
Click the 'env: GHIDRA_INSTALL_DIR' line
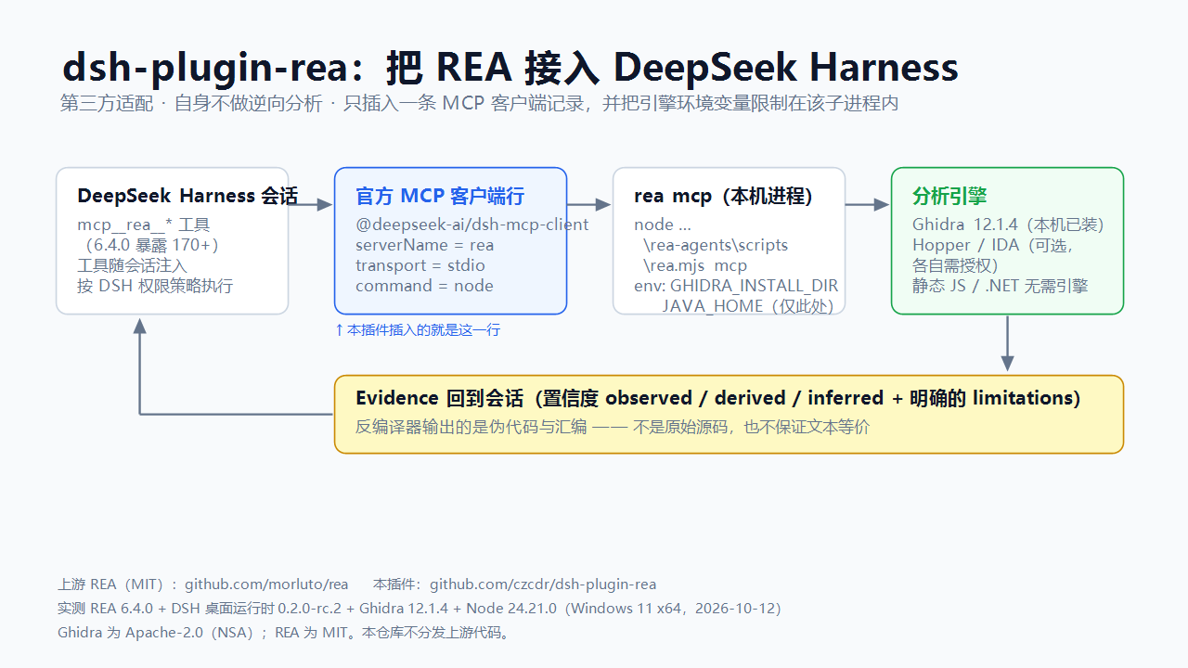[x=736, y=286]
